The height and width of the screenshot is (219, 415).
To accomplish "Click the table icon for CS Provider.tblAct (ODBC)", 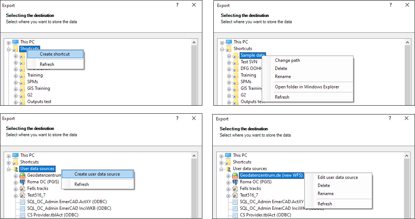I will (235, 215).
